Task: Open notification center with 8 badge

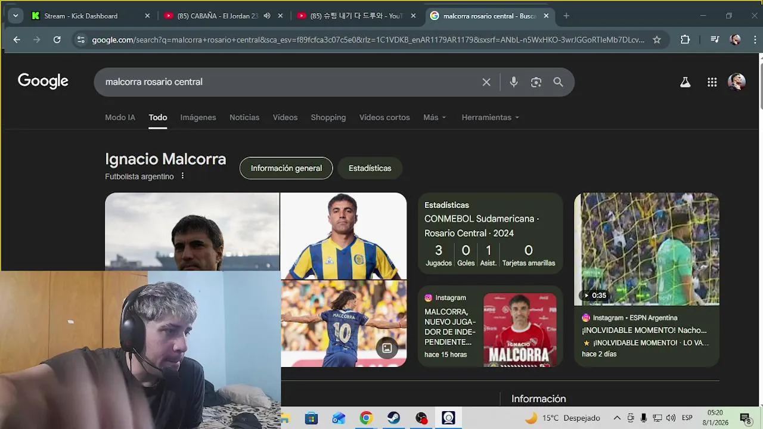Action: (x=745, y=418)
